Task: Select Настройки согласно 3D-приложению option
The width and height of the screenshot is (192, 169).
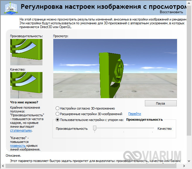Action: coord(57,108)
